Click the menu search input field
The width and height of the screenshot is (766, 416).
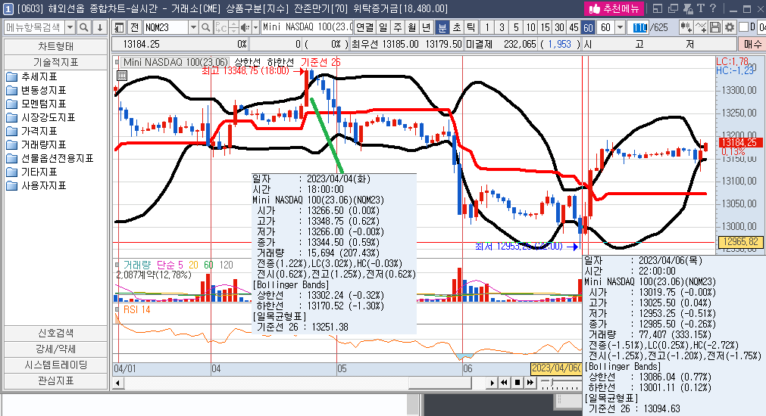(34, 27)
